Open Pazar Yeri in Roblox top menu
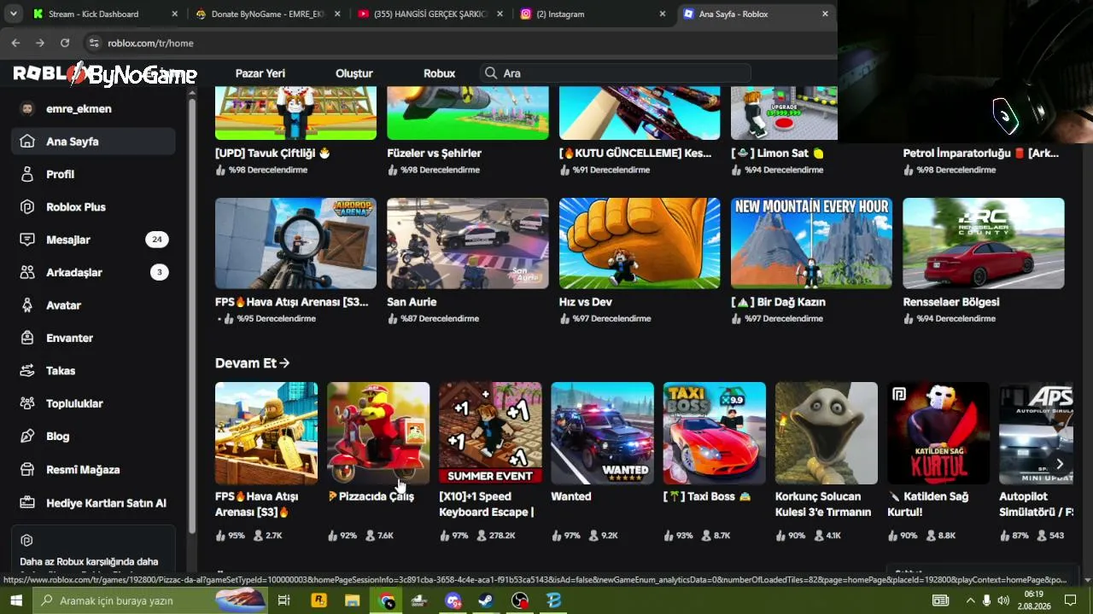 [x=260, y=73]
